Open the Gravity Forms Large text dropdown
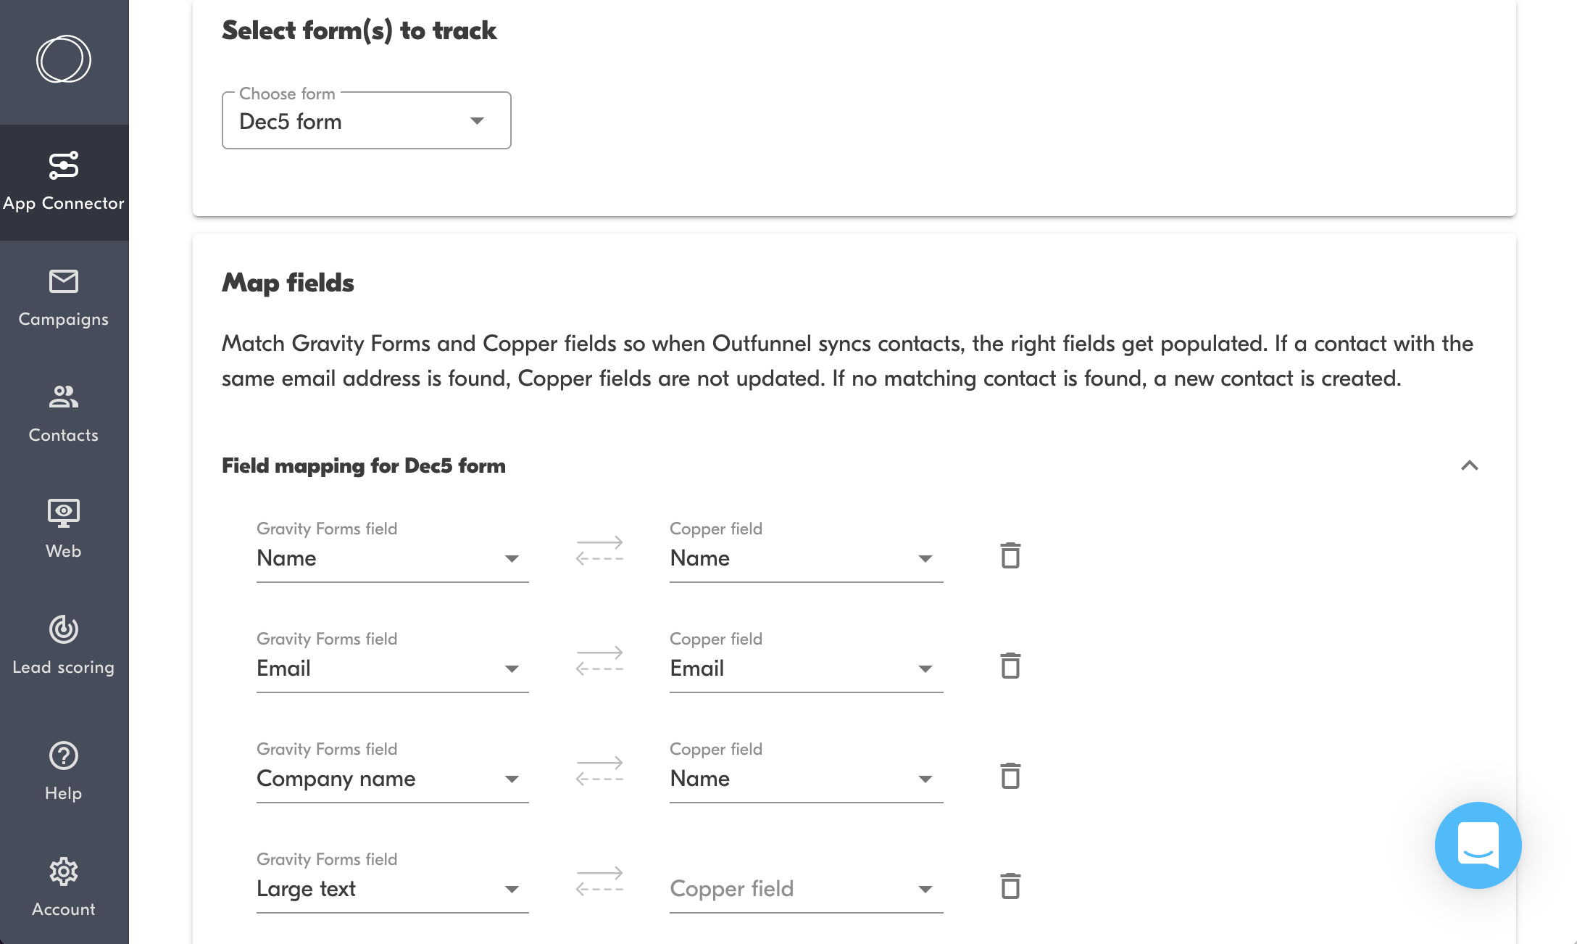This screenshot has height=944, width=1577. point(392,889)
